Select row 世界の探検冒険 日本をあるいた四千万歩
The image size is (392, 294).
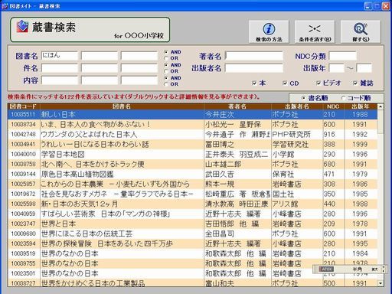pos(192,243)
